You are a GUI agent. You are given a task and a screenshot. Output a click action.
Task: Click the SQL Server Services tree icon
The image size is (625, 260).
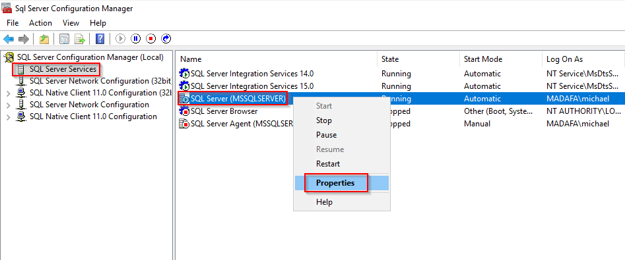click(x=21, y=69)
